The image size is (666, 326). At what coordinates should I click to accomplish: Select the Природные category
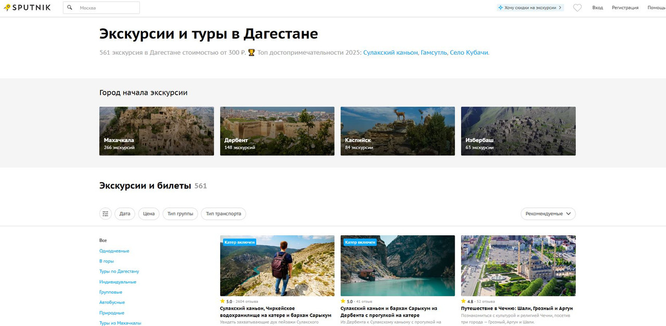tap(112, 313)
